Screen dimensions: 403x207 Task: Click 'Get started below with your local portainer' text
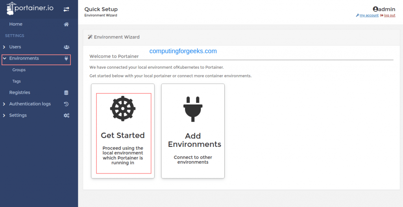(x=170, y=76)
